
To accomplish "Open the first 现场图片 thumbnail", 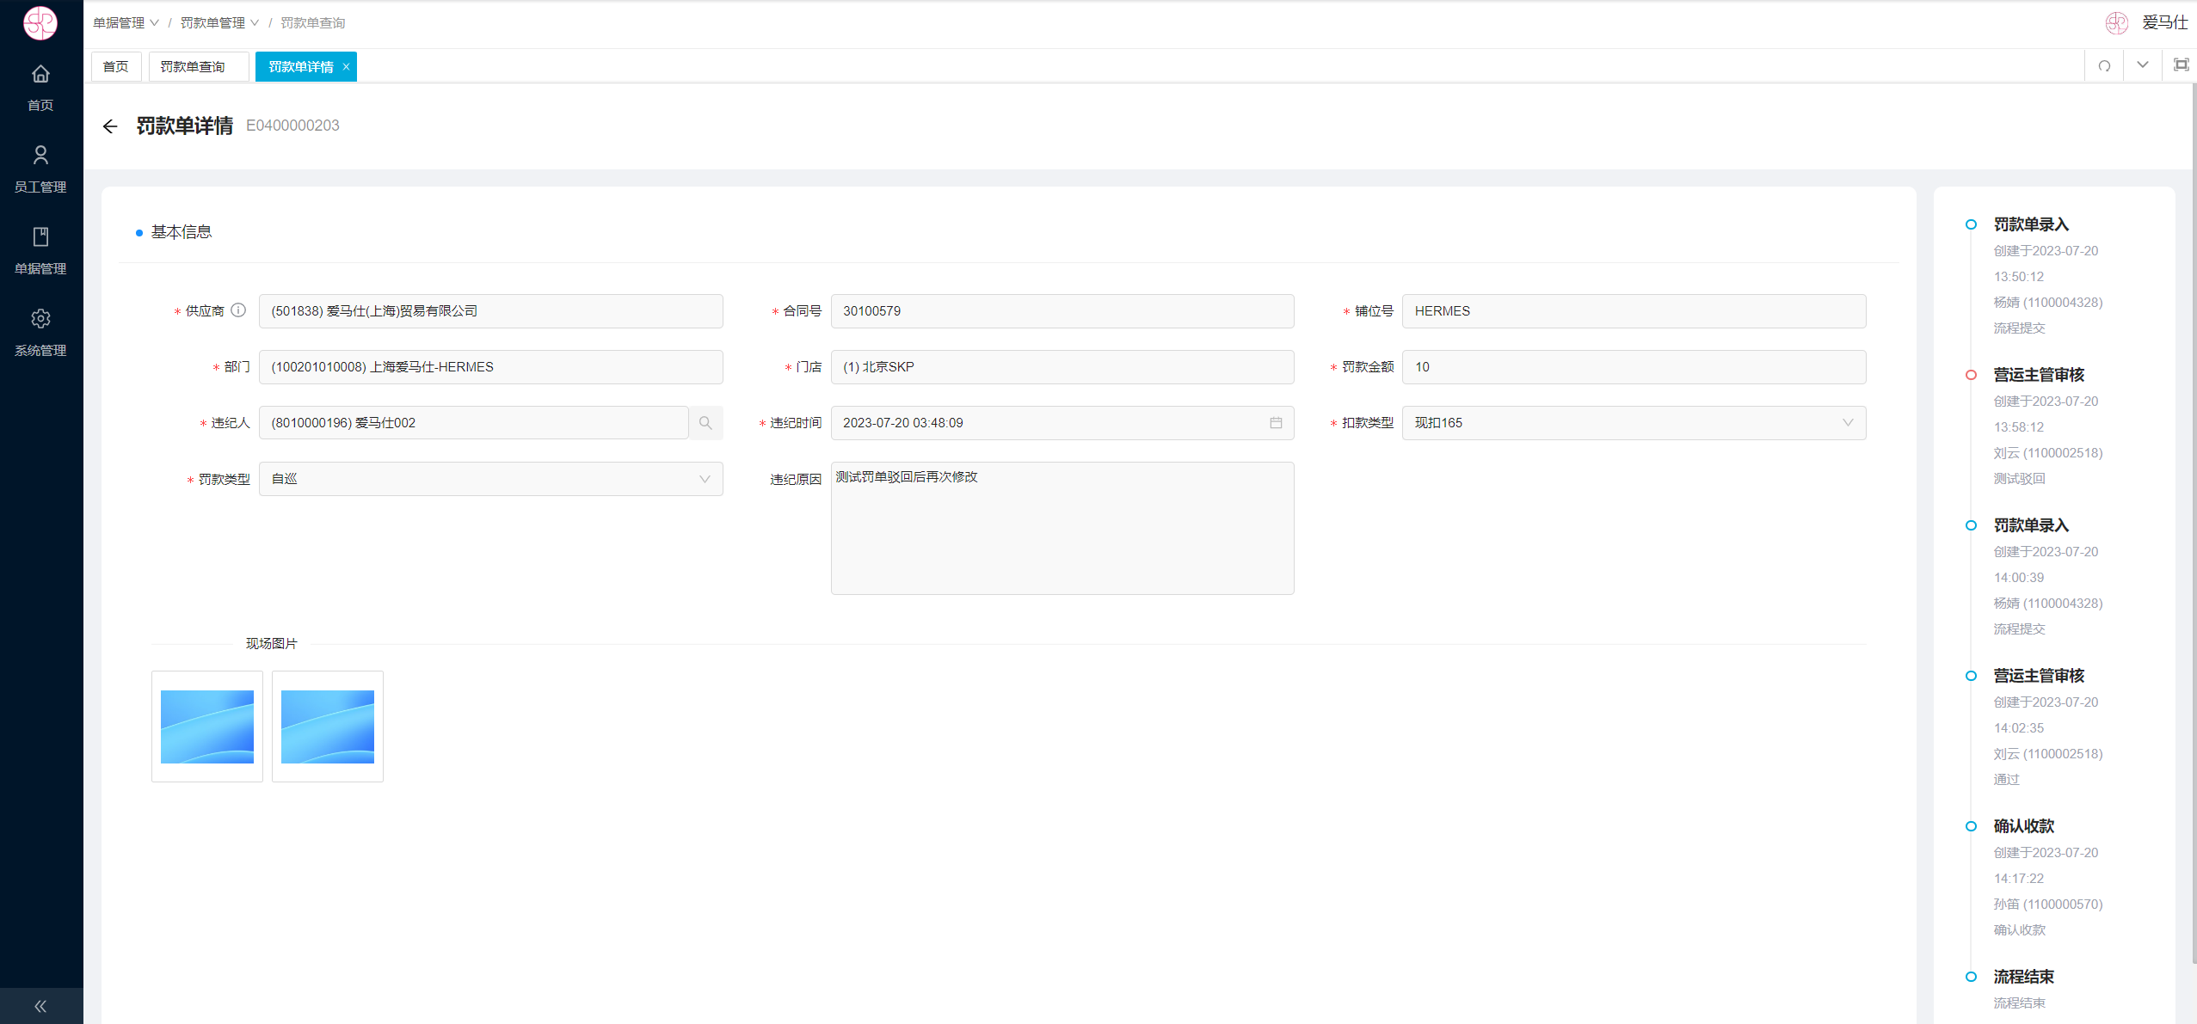I will click(x=207, y=727).
